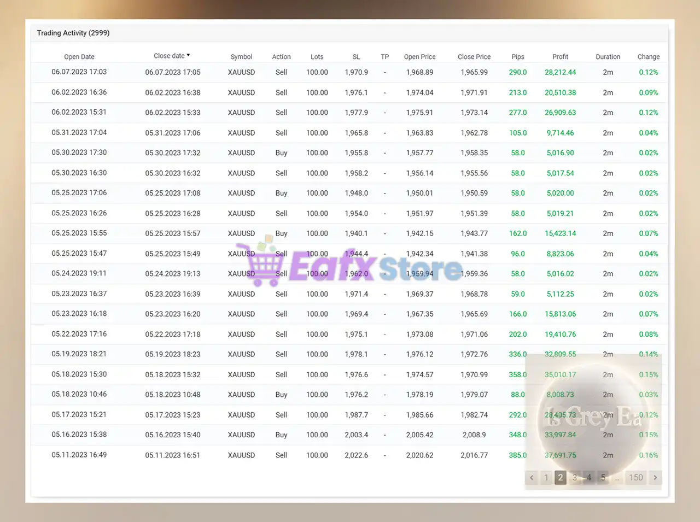Click open date 05.11.2023 16:49
700x522 pixels.
[79, 455]
